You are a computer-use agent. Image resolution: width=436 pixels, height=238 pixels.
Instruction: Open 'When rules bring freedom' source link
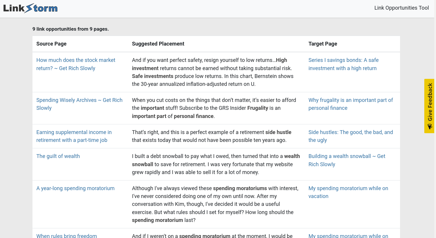[x=66, y=236]
